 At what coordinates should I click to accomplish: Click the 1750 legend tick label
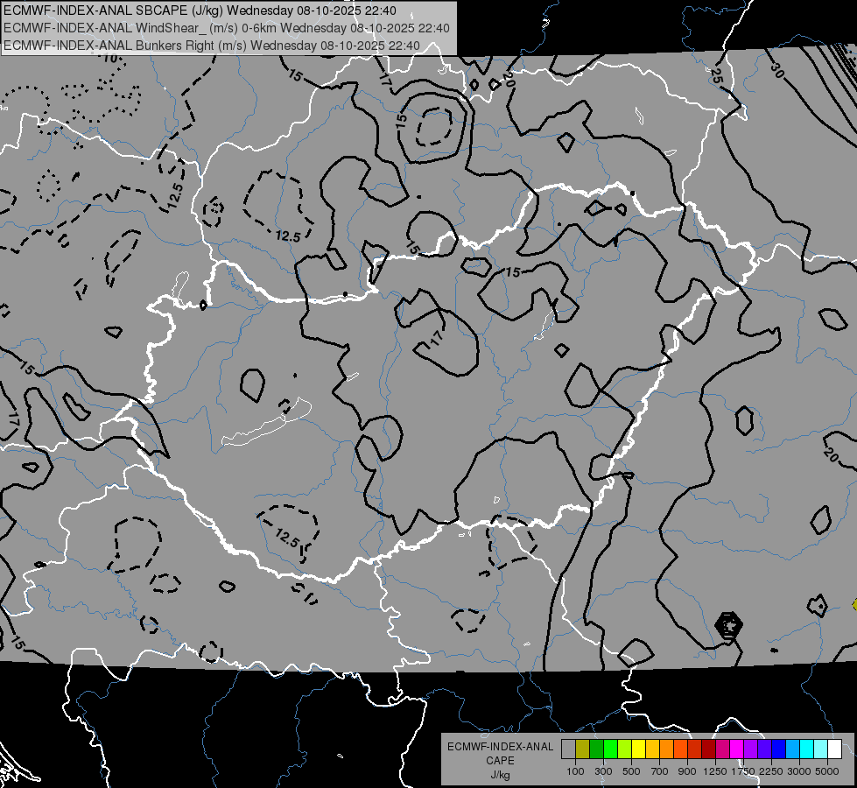click(743, 771)
